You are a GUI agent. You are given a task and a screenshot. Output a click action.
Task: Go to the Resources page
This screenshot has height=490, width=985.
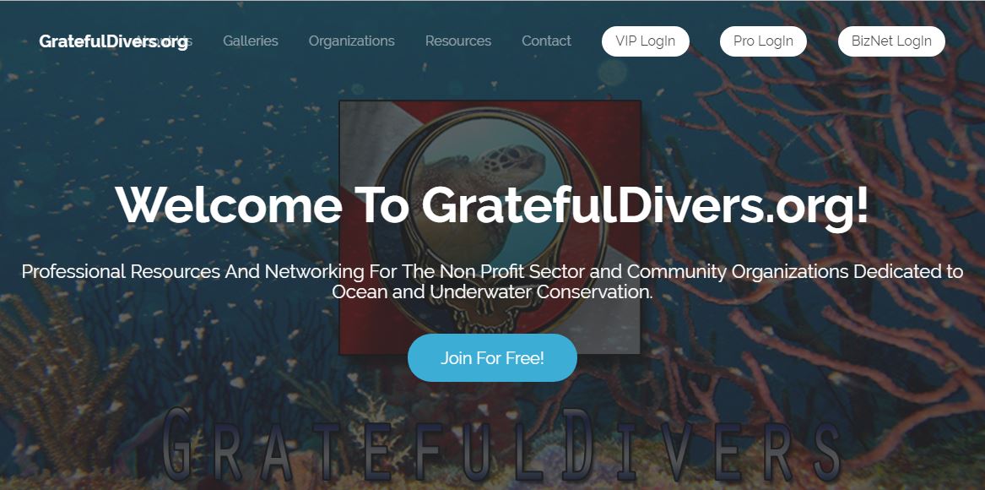[458, 41]
